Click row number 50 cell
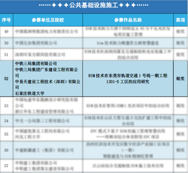 coord(6,43)
